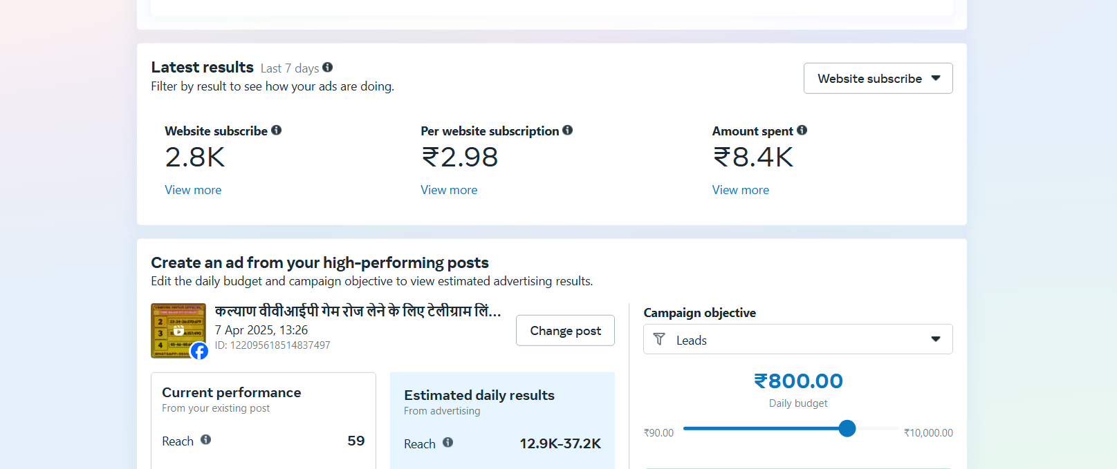The height and width of the screenshot is (469, 1117).
Task: Click info icon beside Amount spent
Action: pos(802,130)
